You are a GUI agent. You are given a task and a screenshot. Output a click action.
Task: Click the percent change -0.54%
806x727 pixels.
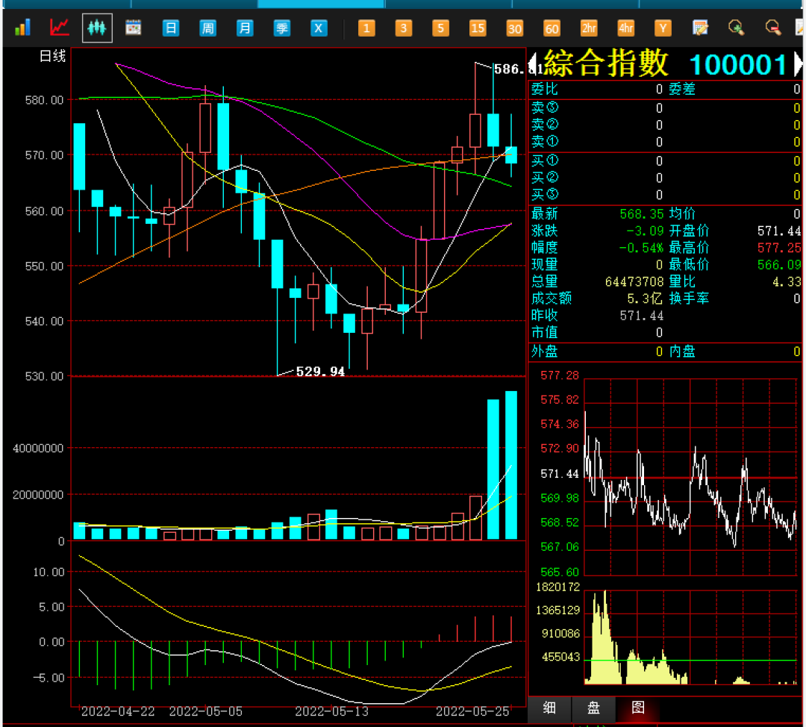pyautogui.click(x=642, y=248)
